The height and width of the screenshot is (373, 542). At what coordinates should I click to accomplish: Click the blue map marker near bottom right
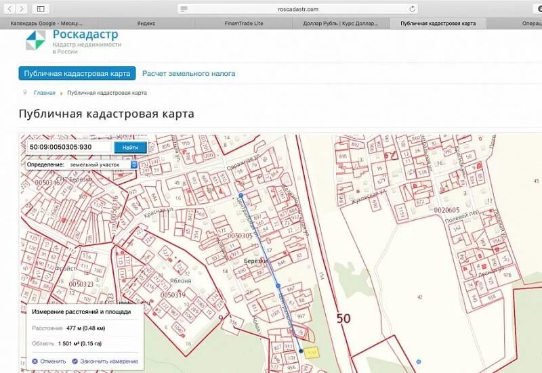click(419, 361)
